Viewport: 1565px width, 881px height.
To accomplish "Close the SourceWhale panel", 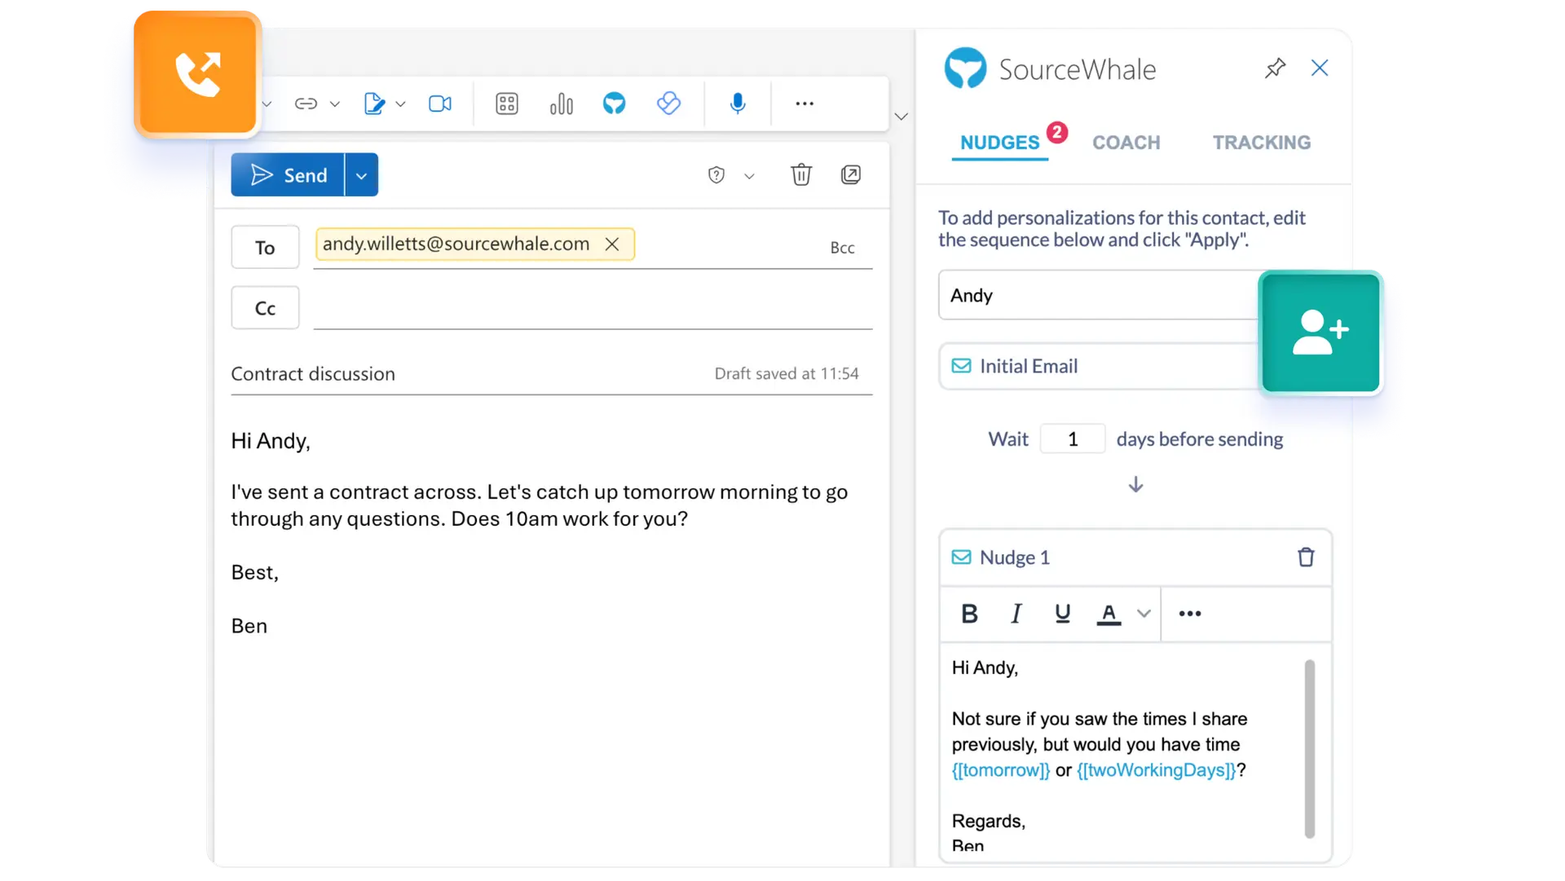I will pyautogui.click(x=1320, y=68).
